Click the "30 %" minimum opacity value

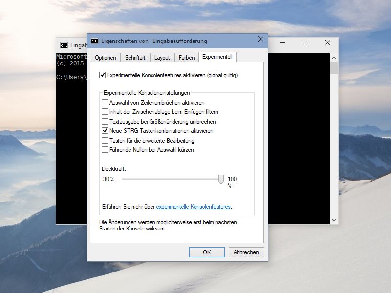point(109,179)
